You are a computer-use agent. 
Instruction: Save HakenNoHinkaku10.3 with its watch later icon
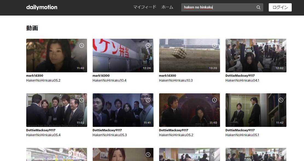point(214,46)
